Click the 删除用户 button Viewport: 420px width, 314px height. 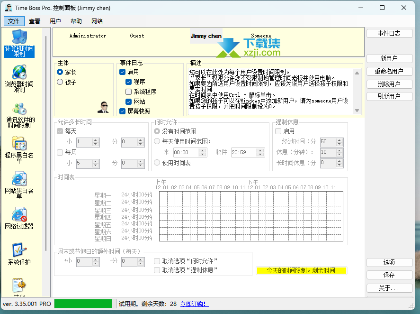pyautogui.click(x=389, y=84)
